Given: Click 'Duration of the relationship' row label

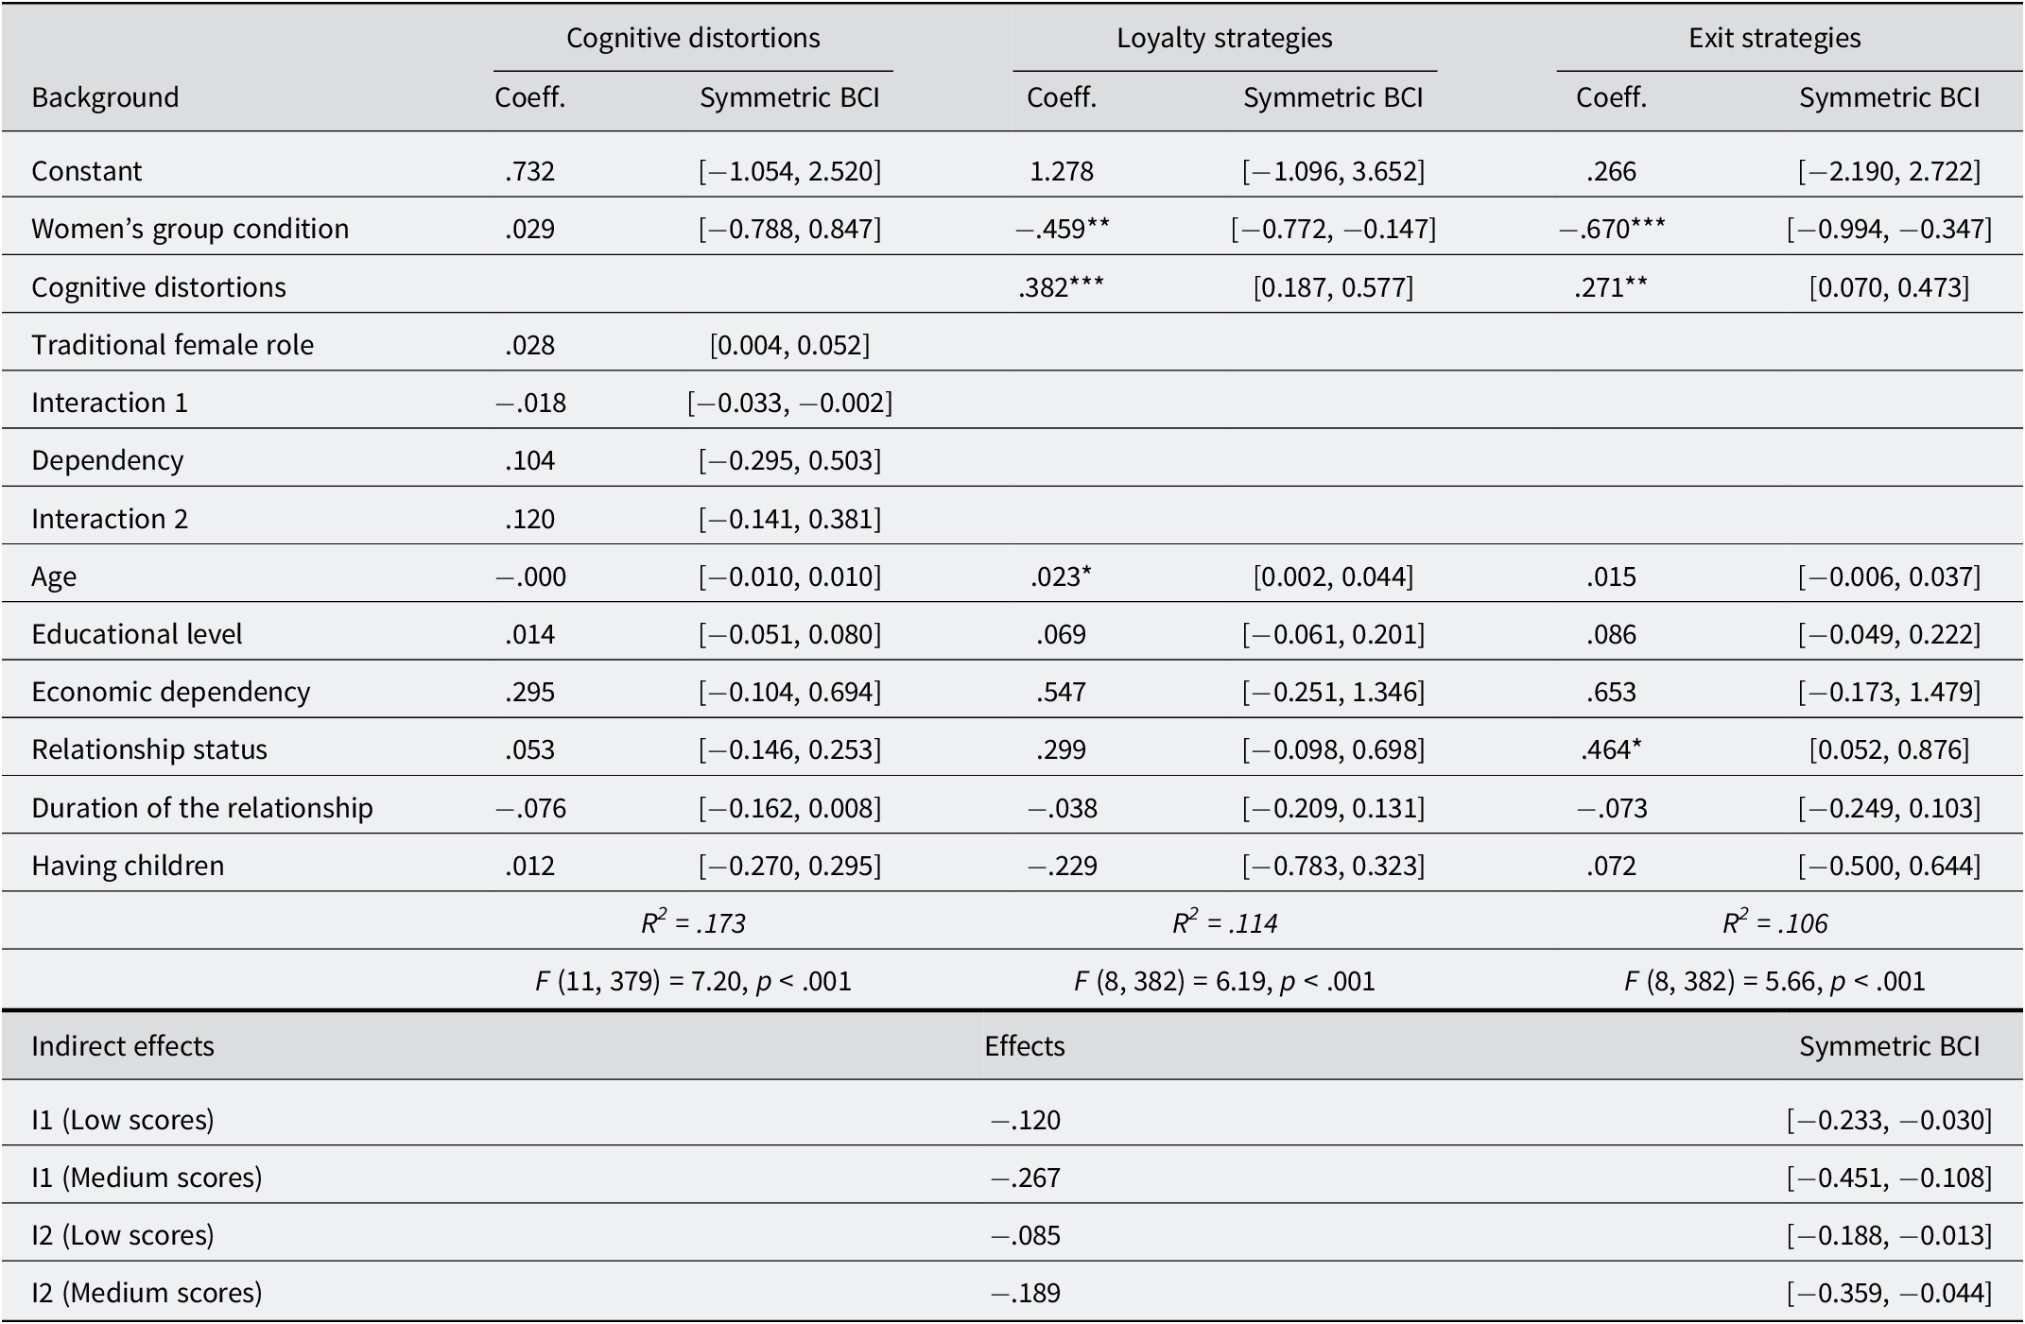Looking at the screenshot, I should (x=202, y=808).
